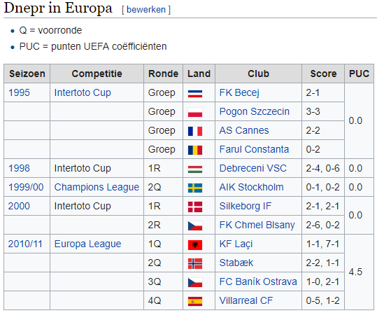Image resolution: width=377 pixels, height=320 pixels.
Task: Click the Serbia-Montenegro flag icon beside FK Becej
Action: click(x=195, y=93)
